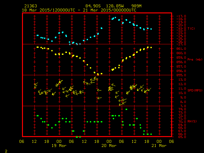
Task: Click the 8.0 wind speed tick label
Action: 183,102
